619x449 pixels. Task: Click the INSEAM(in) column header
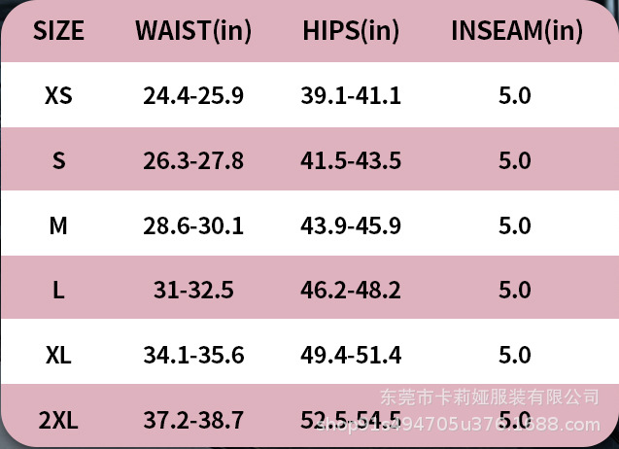(x=517, y=31)
